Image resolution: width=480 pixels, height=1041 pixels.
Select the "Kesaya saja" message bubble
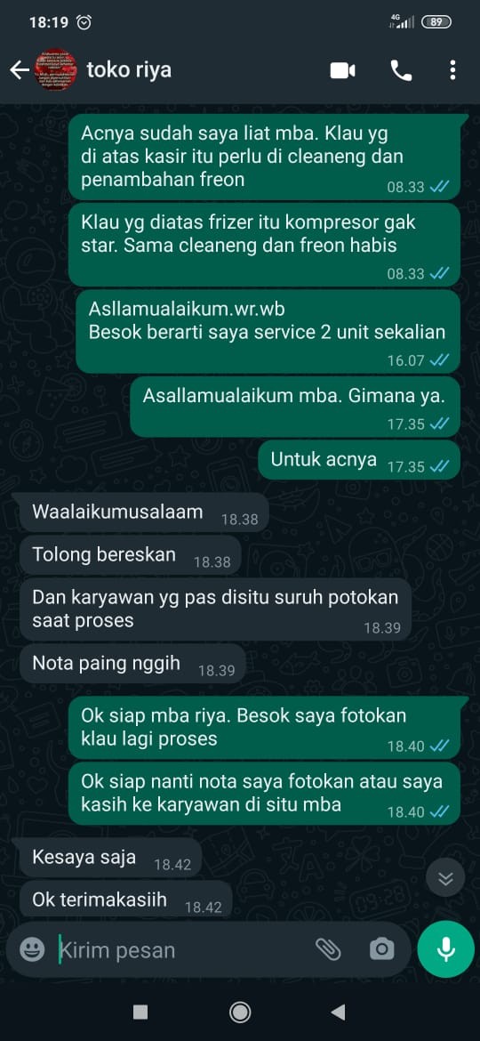(110, 858)
